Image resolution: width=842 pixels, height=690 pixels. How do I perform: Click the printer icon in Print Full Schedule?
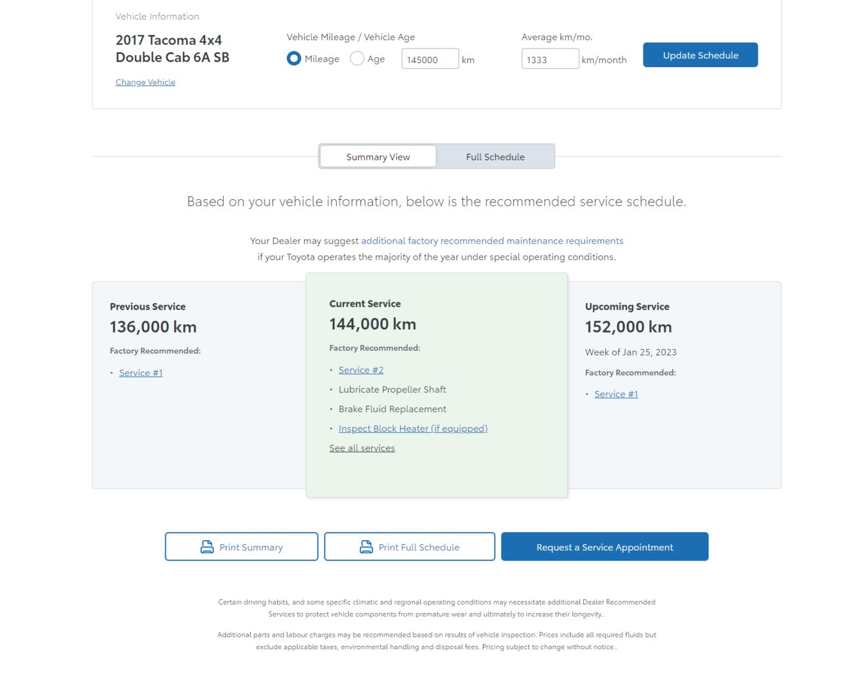coord(366,547)
